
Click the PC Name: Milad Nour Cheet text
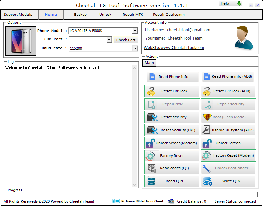pos(142,201)
